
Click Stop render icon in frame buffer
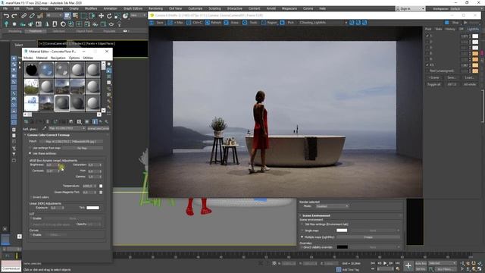point(447,23)
